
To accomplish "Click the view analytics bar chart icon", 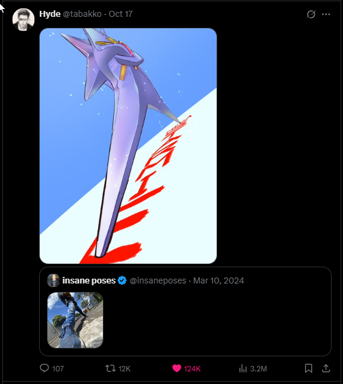I will (243, 368).
